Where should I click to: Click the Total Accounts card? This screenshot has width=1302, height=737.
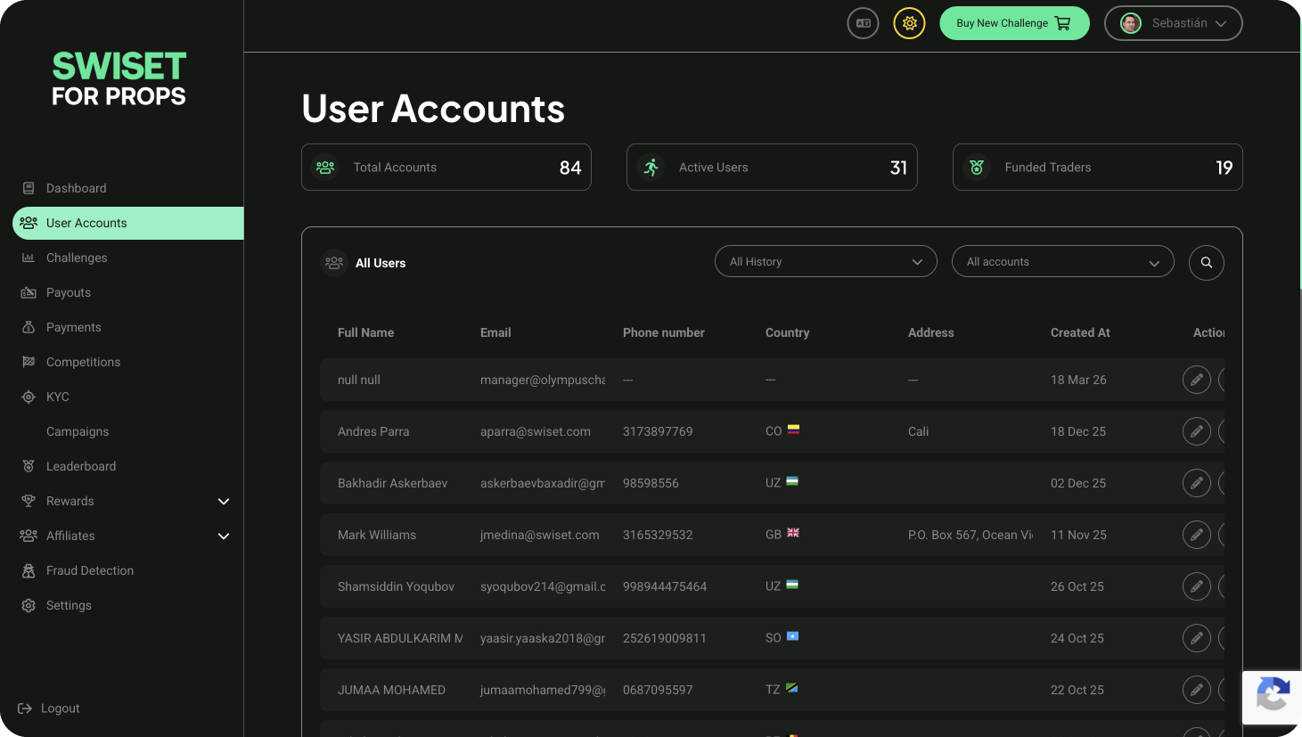tap(446, 168)
